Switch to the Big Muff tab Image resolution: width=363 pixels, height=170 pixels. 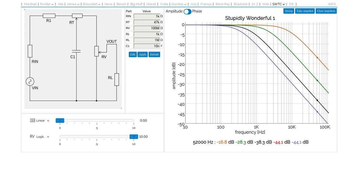pos(136,4)
